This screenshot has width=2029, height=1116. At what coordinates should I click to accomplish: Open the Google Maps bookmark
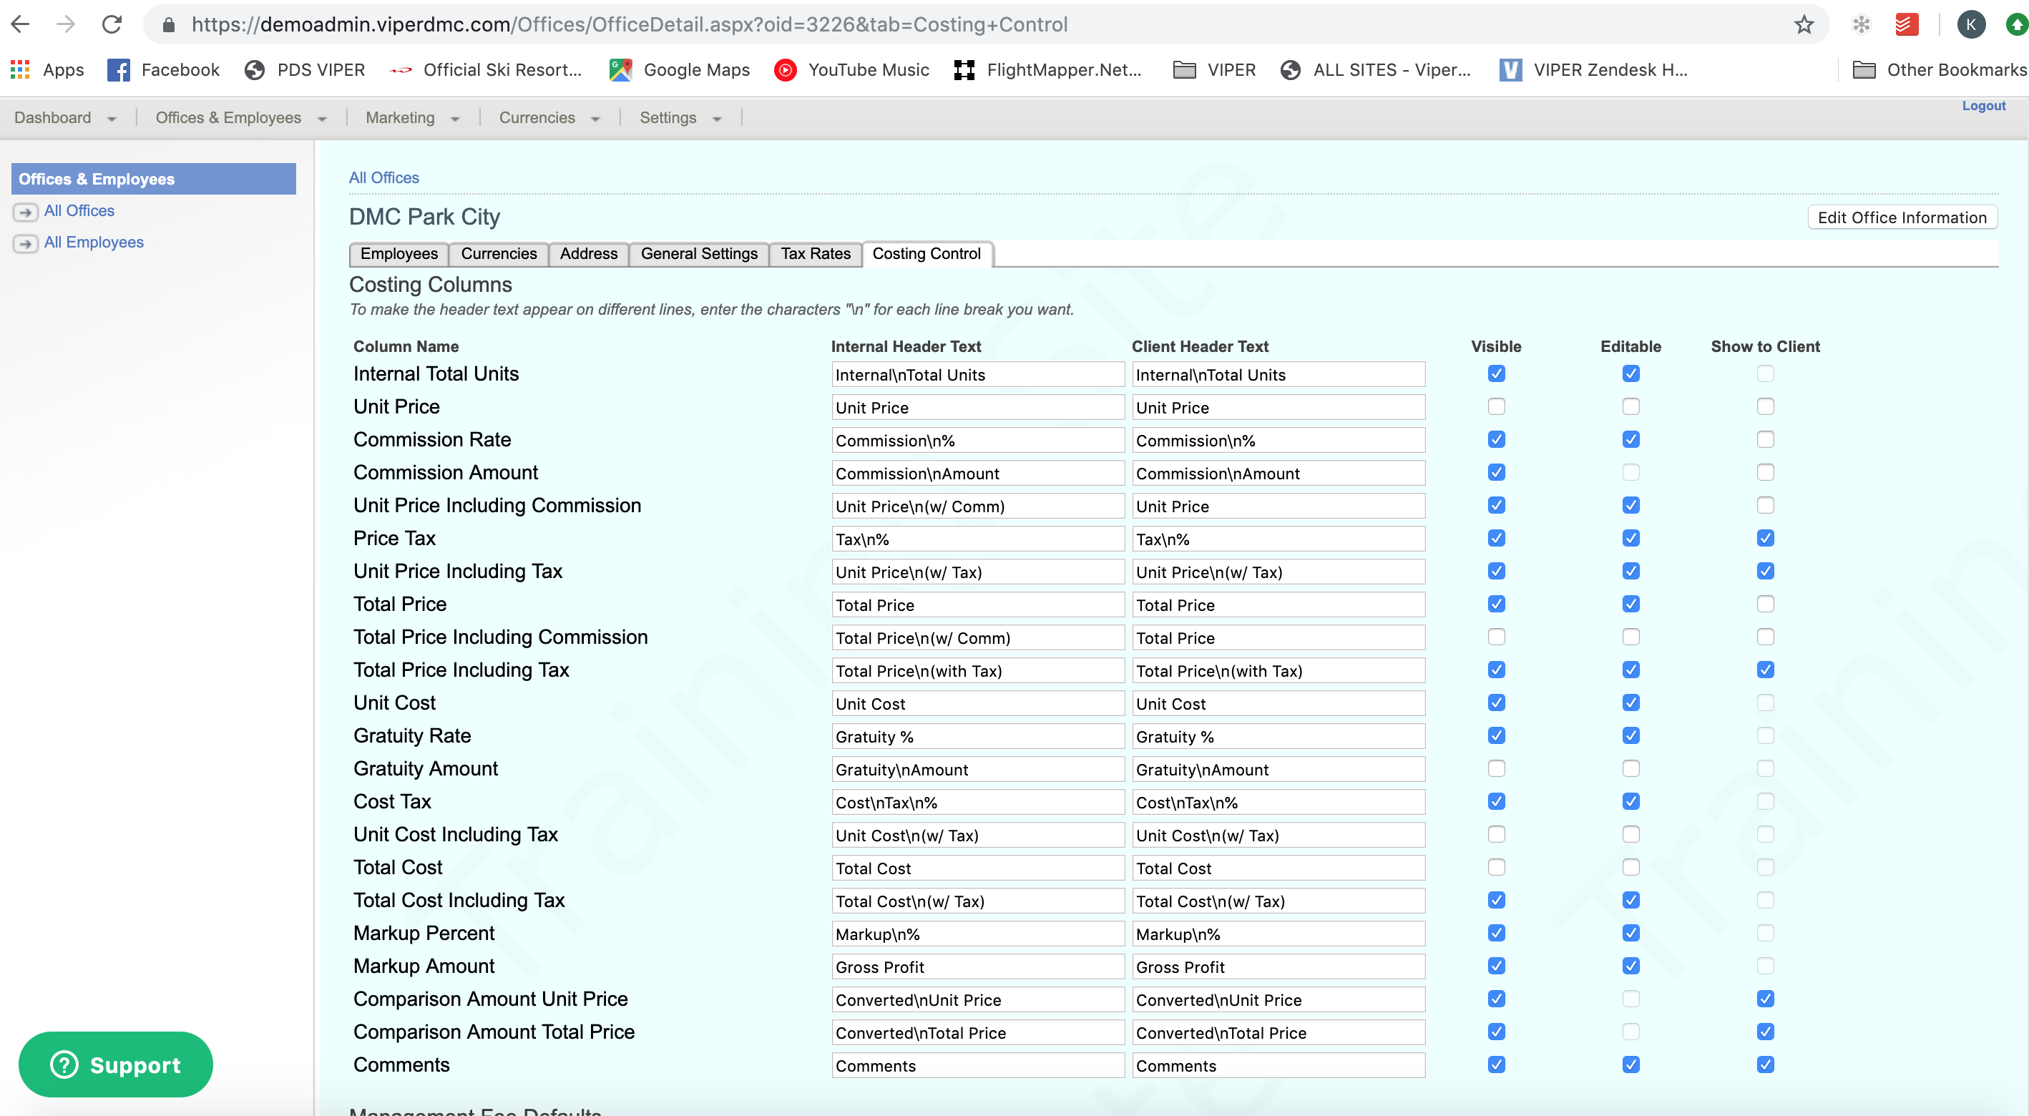pos(680,69)
